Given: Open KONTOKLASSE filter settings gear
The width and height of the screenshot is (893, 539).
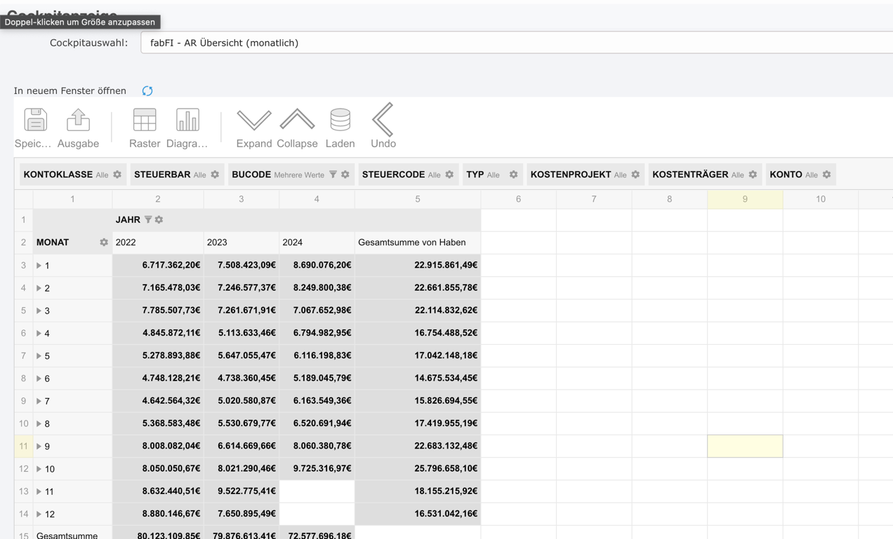Looking at the screenshot, I should coord(117,175).
